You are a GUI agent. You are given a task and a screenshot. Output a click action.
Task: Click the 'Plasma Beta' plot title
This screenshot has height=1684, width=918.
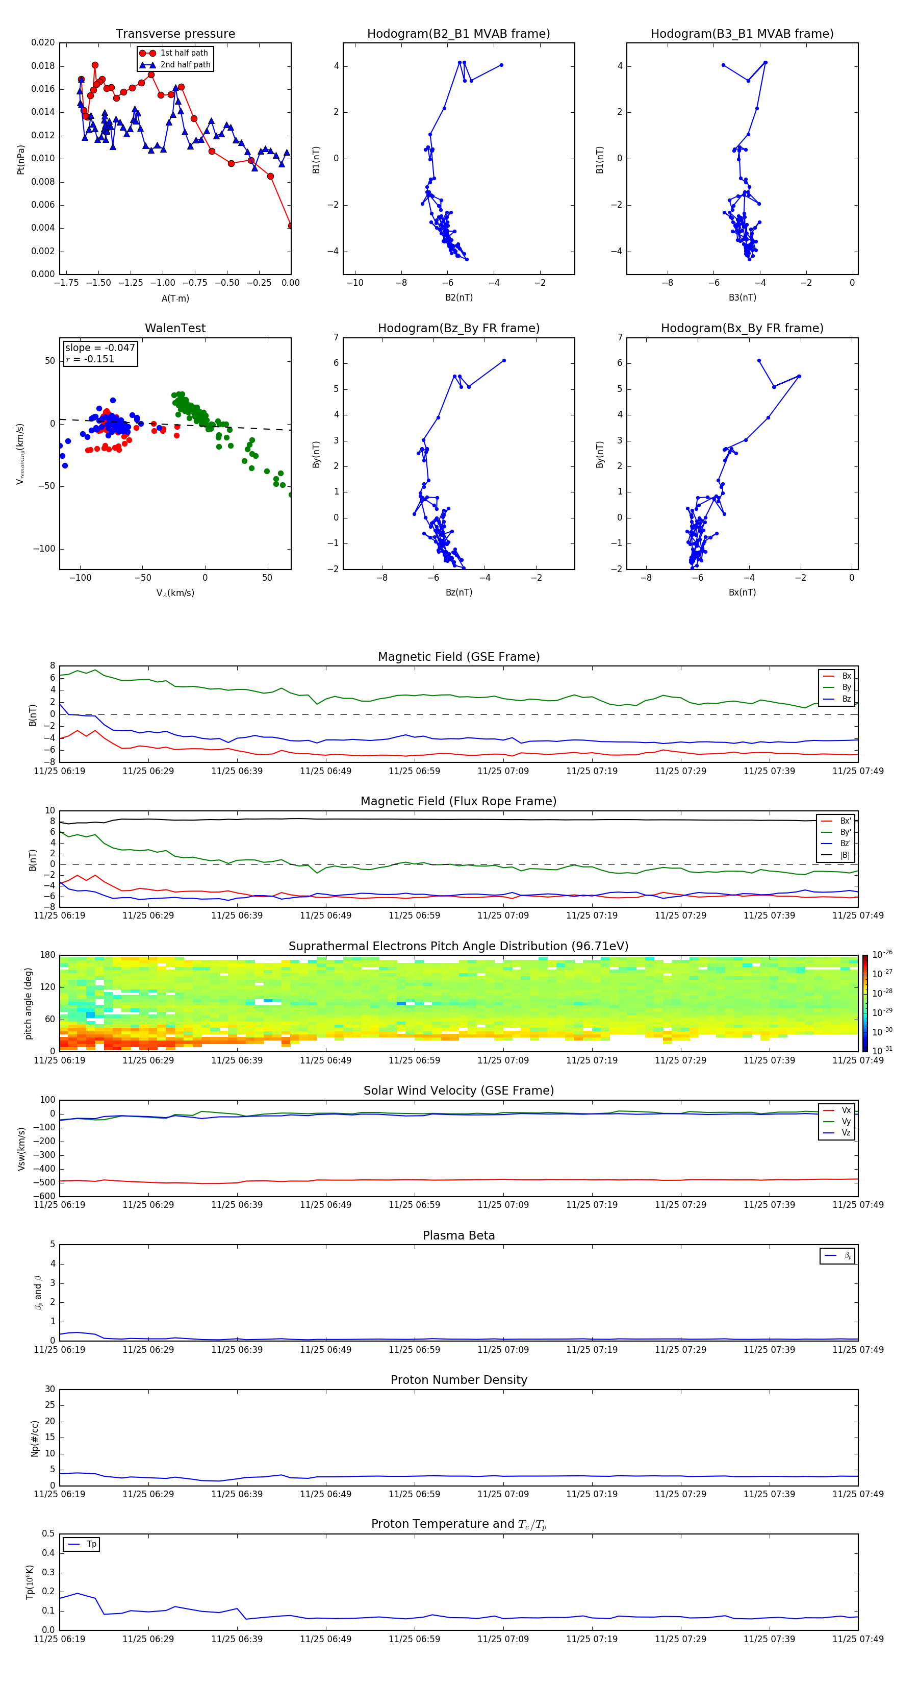[458, 1235]
